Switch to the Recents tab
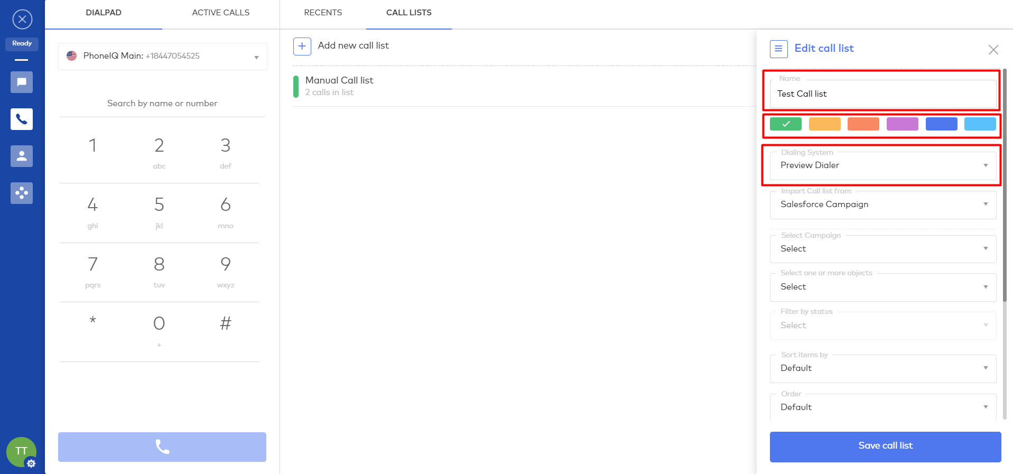Viewport: 1013px width, 474px height. coord(323,13)
